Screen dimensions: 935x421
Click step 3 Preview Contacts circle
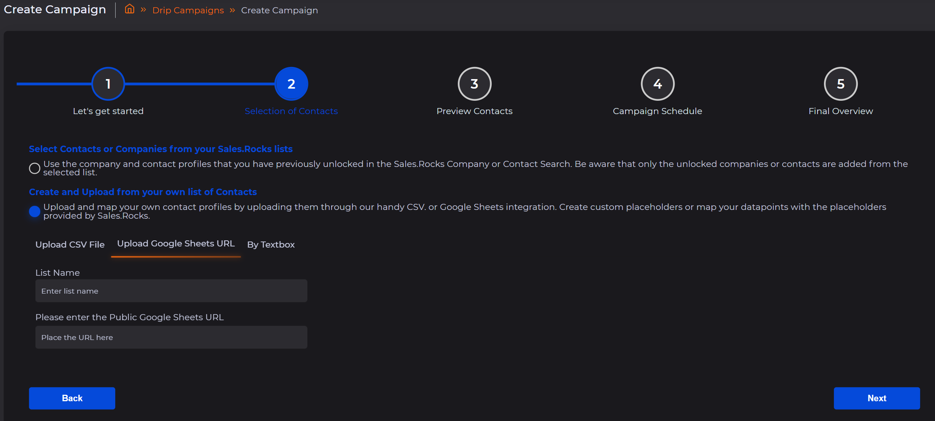point(474,84)
